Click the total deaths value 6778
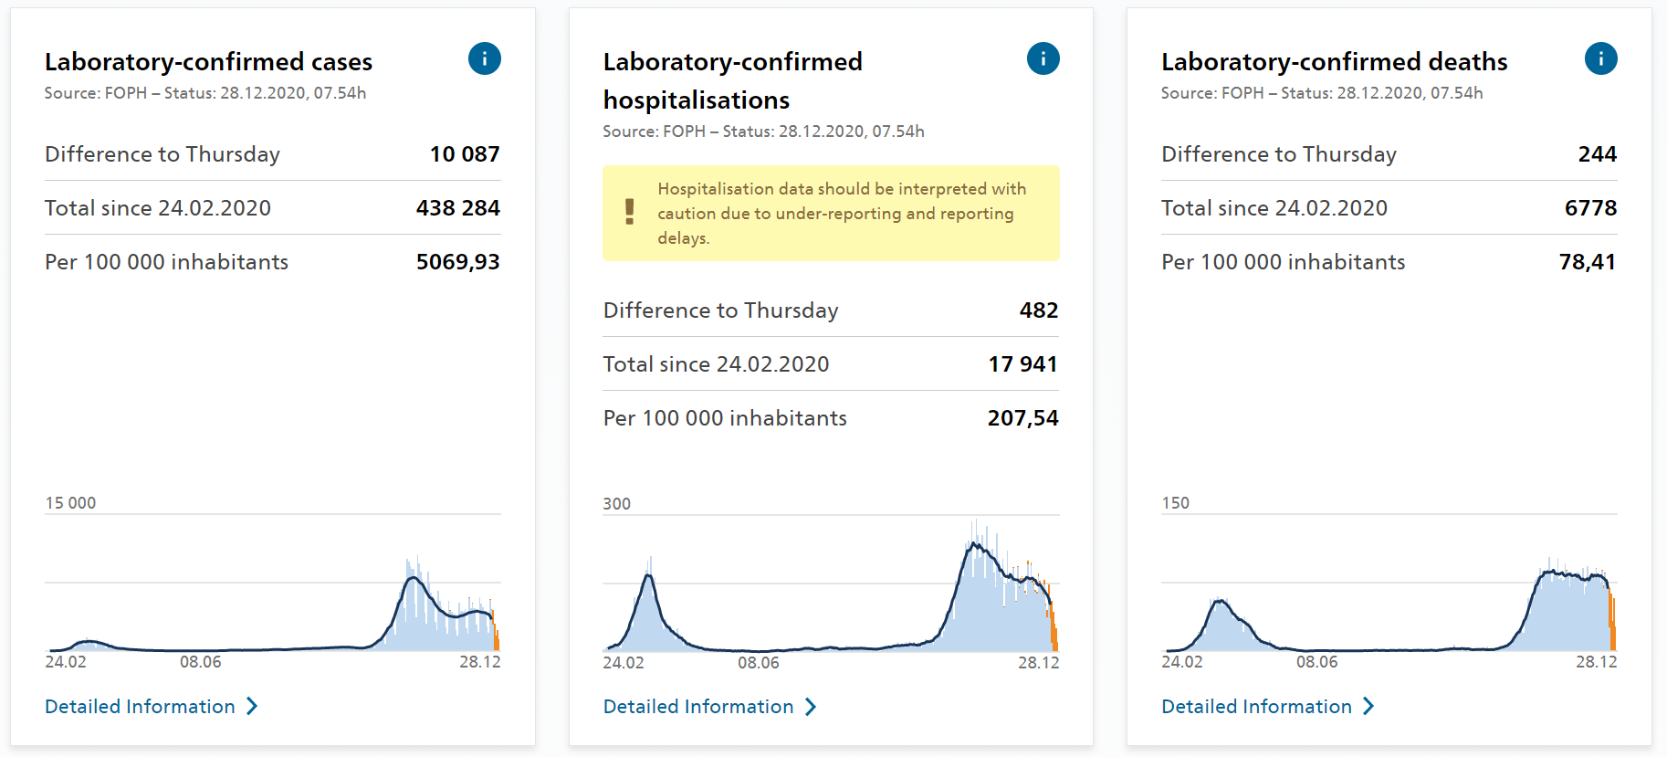Image resolution: width=1667 pixels, height=757 pixels. 1590,208
